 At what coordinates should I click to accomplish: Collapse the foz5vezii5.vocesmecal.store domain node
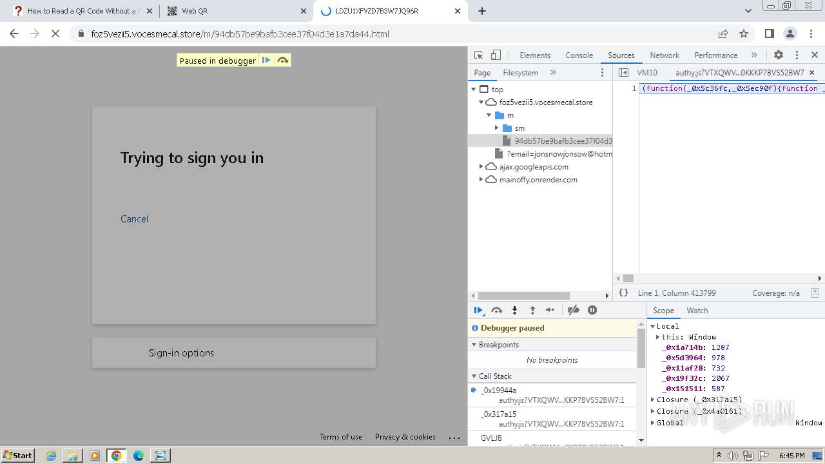(481, 102)
